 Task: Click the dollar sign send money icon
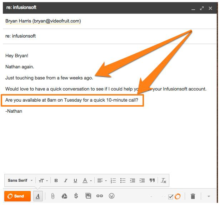tap(76, 196)
